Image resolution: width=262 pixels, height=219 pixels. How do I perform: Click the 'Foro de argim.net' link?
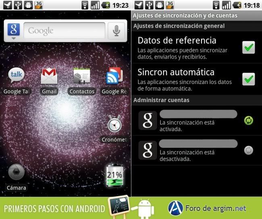(216, 208)
